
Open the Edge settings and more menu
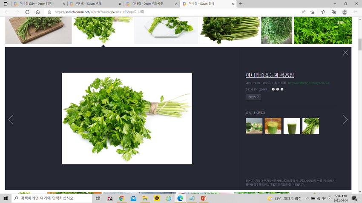tap(355, 12)
